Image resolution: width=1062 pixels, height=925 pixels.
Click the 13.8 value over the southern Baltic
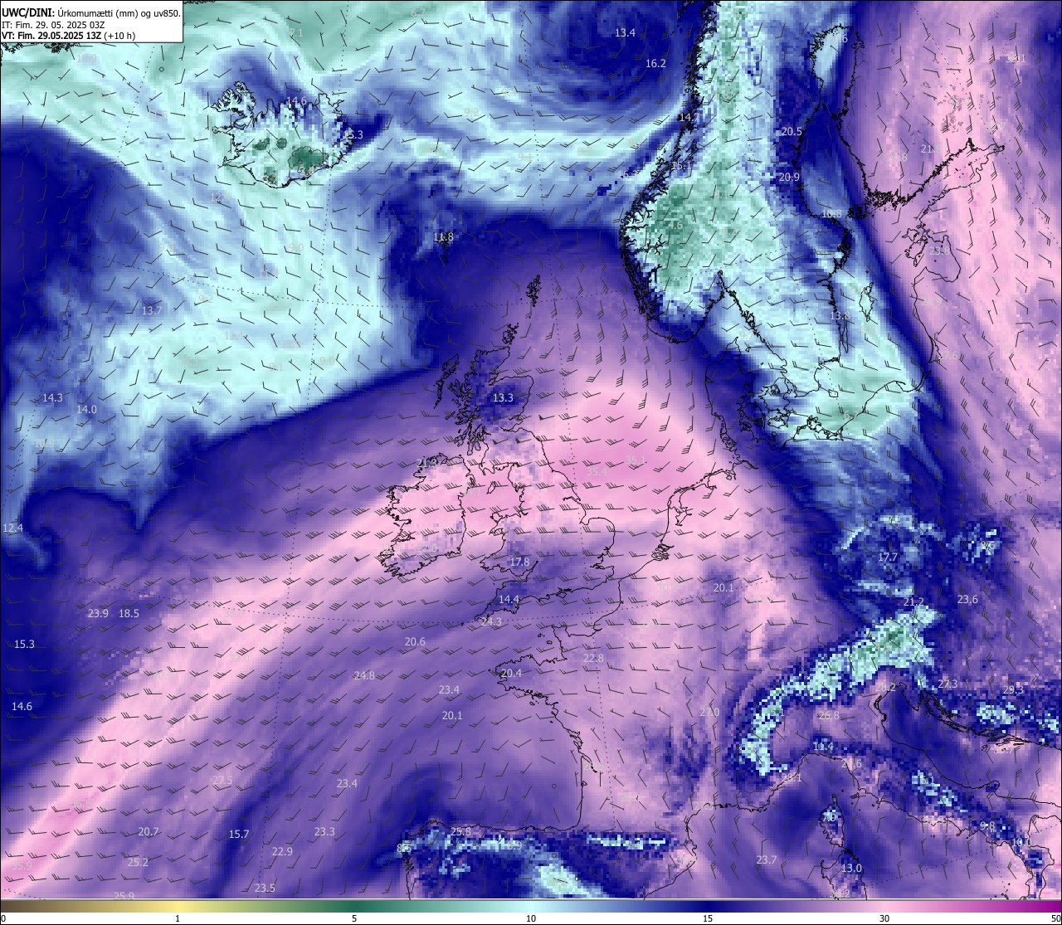click(840, 315)
